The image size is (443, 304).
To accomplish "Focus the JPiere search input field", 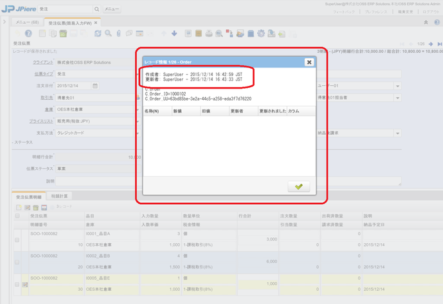I will pyautogui.click(x=65, y=9).
